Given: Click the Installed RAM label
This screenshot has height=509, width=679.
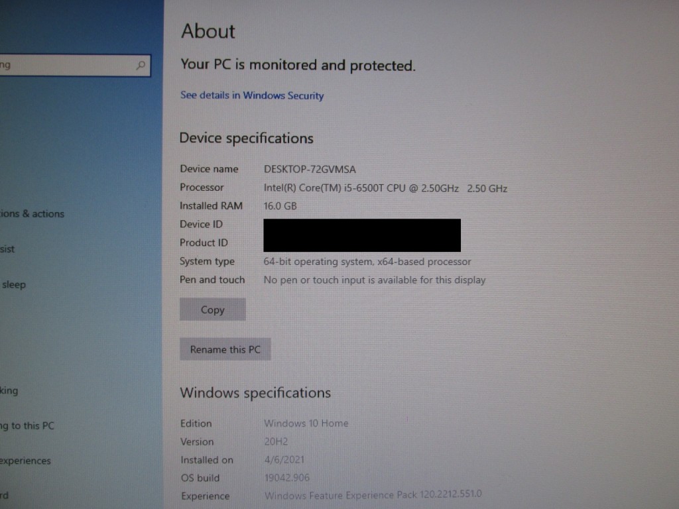Looking at the screenshot, I should [x=211, y=206].
